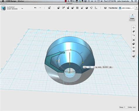The image size is (139, 111).
Task: Click the revolve angle input field
Action: pyautogui.click(x=90, y=67)
